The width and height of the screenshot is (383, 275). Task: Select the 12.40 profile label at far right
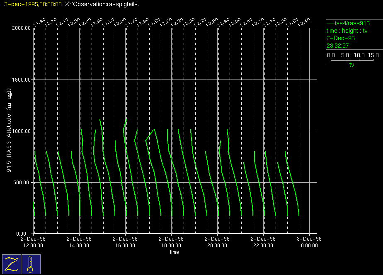coord(305,22)
